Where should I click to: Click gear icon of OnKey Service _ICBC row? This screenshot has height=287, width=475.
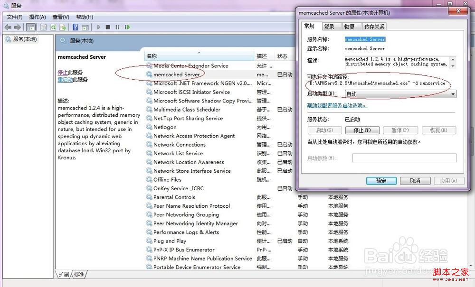149,188
